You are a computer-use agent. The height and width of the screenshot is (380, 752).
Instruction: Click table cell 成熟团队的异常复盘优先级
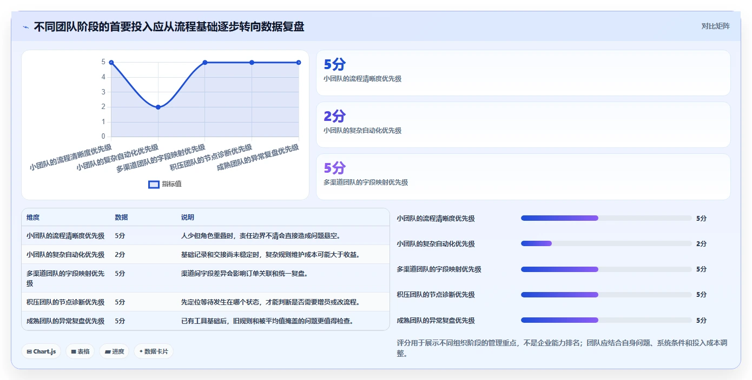click(x=65, y=321)
